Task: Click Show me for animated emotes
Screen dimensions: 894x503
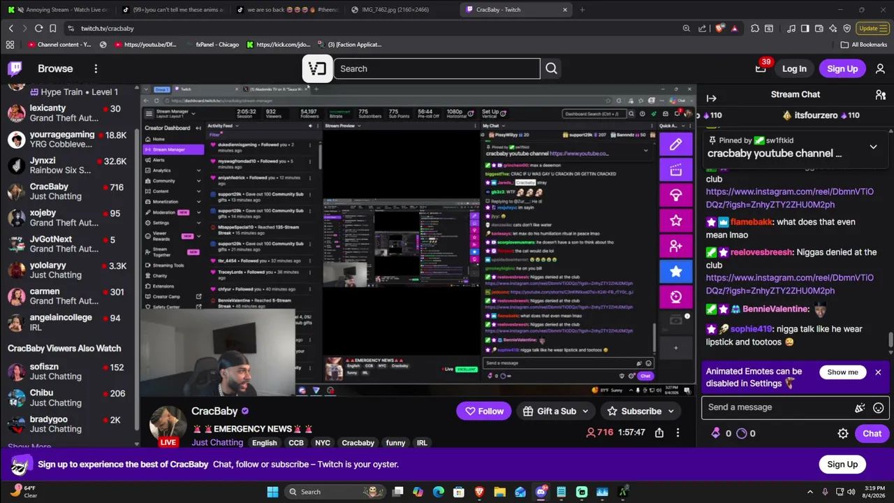Action: (x=842, y=372)
